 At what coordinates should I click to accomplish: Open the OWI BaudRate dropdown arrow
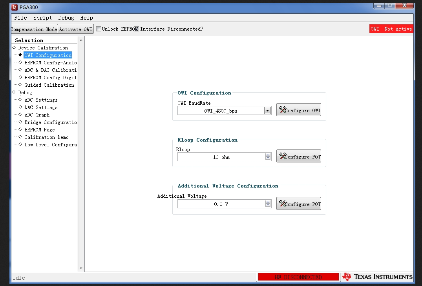point(267,111)
